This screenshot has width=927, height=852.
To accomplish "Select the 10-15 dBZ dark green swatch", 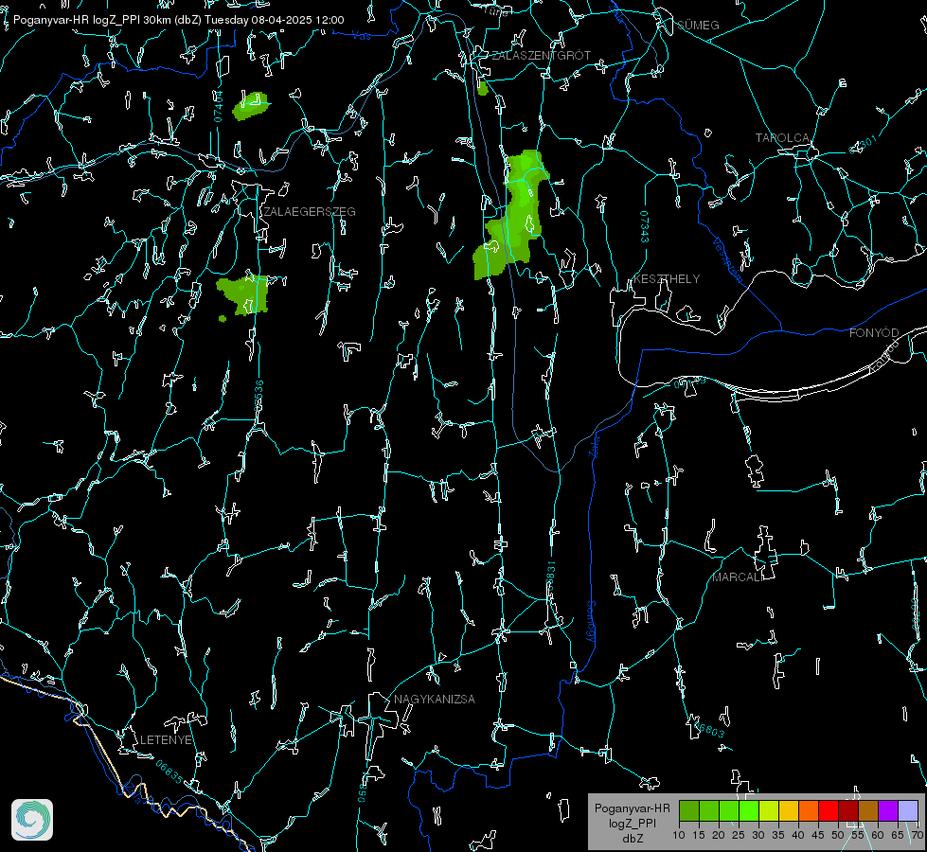I will [x=689, y=810].
